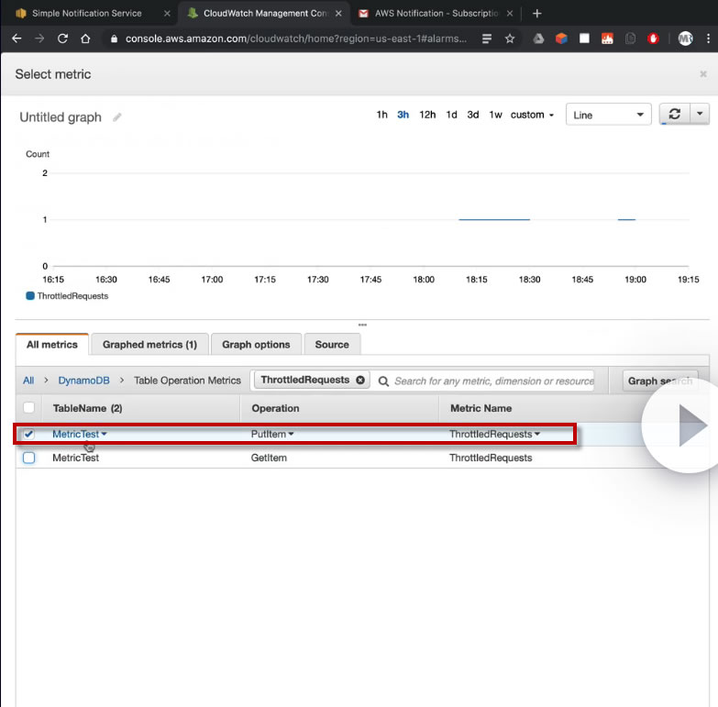Edit the Untitled graph title pencil icon
This screenshot has width=718, height=707.
117,117
